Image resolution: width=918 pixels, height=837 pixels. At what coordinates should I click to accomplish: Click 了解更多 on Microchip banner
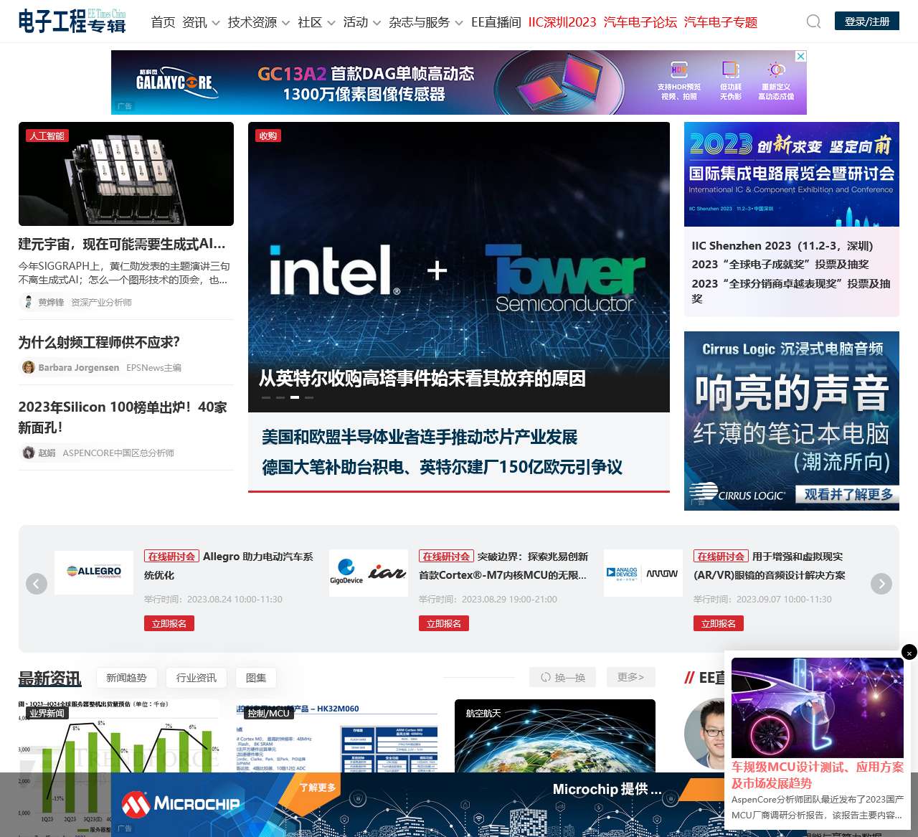[x=317, y=787]
